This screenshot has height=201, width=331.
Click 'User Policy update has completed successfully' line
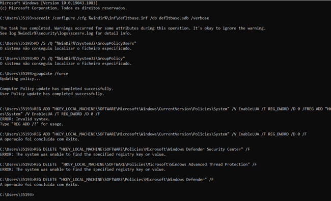(52, 94)
